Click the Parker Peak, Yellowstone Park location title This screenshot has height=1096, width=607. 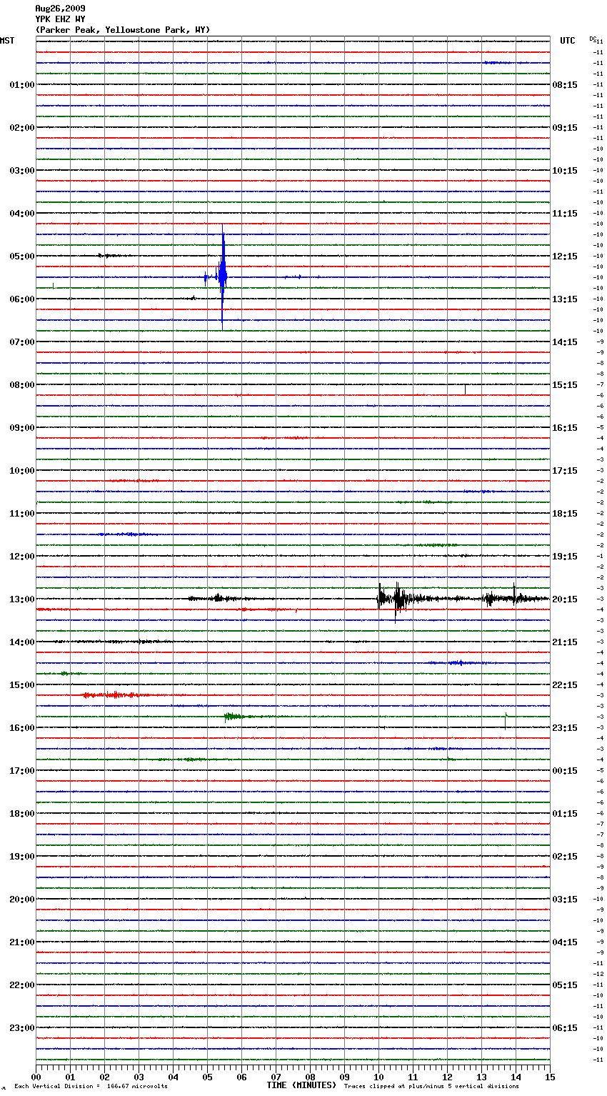(123, 30)
